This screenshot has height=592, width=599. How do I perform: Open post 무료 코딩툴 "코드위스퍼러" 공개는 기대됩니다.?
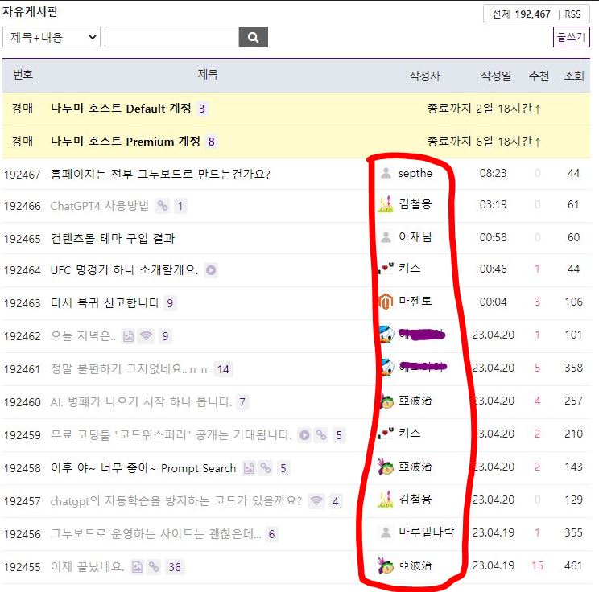[x=171, y=434]
